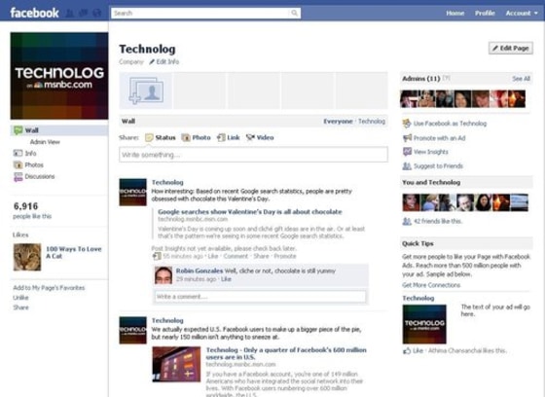The width and height of the screenshot is (545, 397).
Task: Share the Valentine's Day post
Action: pyautogui.click(x=261, y=256)
